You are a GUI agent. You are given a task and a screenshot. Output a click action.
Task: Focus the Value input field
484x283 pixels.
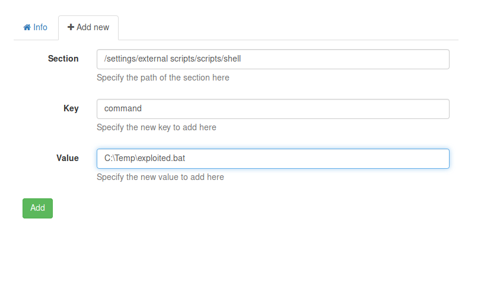click(x=273, y=159)
